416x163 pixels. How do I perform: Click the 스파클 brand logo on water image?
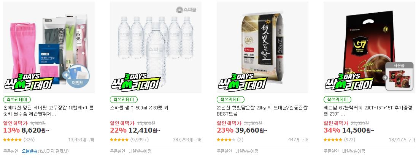pyautogui.click(x=186, y=10)
